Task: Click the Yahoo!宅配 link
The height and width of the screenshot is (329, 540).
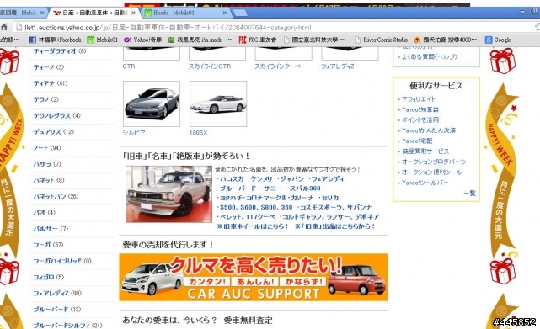Action: click(x=417, y=141)
